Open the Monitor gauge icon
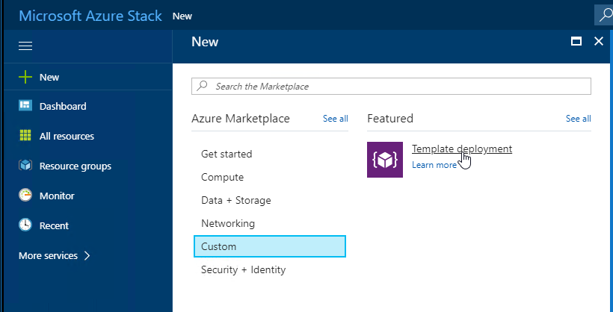The width and height of the screenshot is (613, 312). coord(25,196)
